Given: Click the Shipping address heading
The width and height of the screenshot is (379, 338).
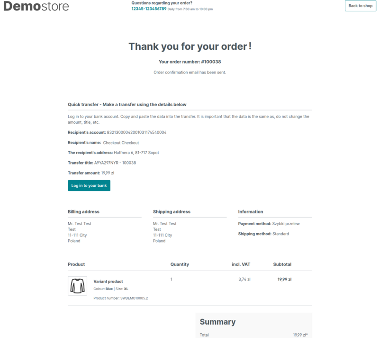Looking at the screenshot, I should pos(171,212).
